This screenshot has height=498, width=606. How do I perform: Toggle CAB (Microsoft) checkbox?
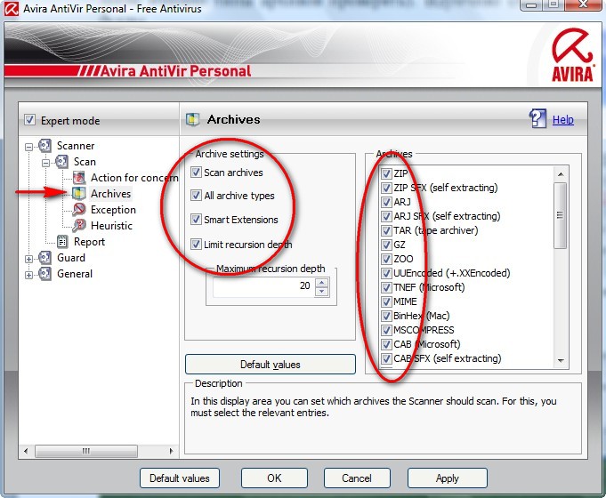click(386, 344)
